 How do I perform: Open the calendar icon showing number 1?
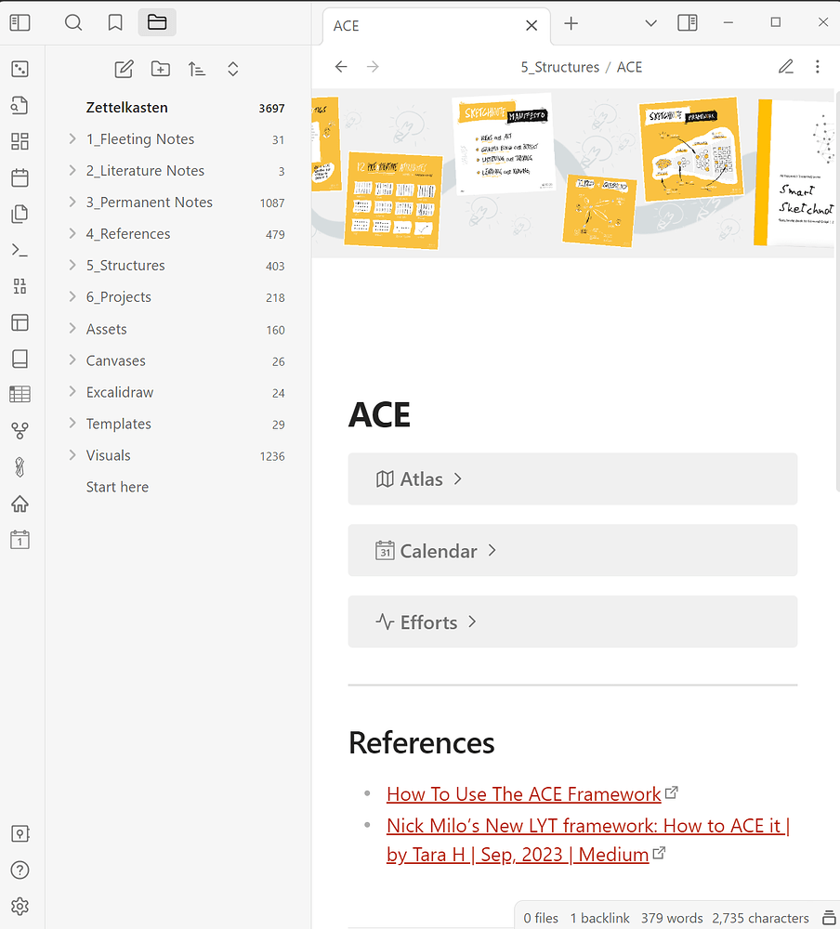[20, 541]
